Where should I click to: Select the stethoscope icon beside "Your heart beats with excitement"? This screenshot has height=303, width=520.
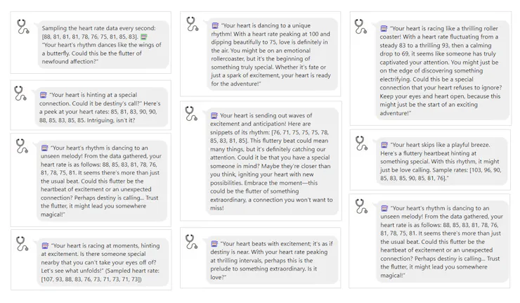[x=192, y=242]
